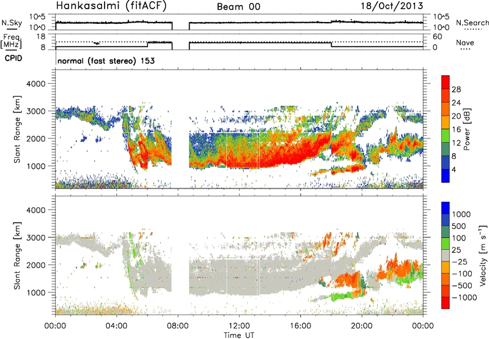489x339 pixels.
Task: Click the 28 tick on Power colorbar
Action: [456, 89]
